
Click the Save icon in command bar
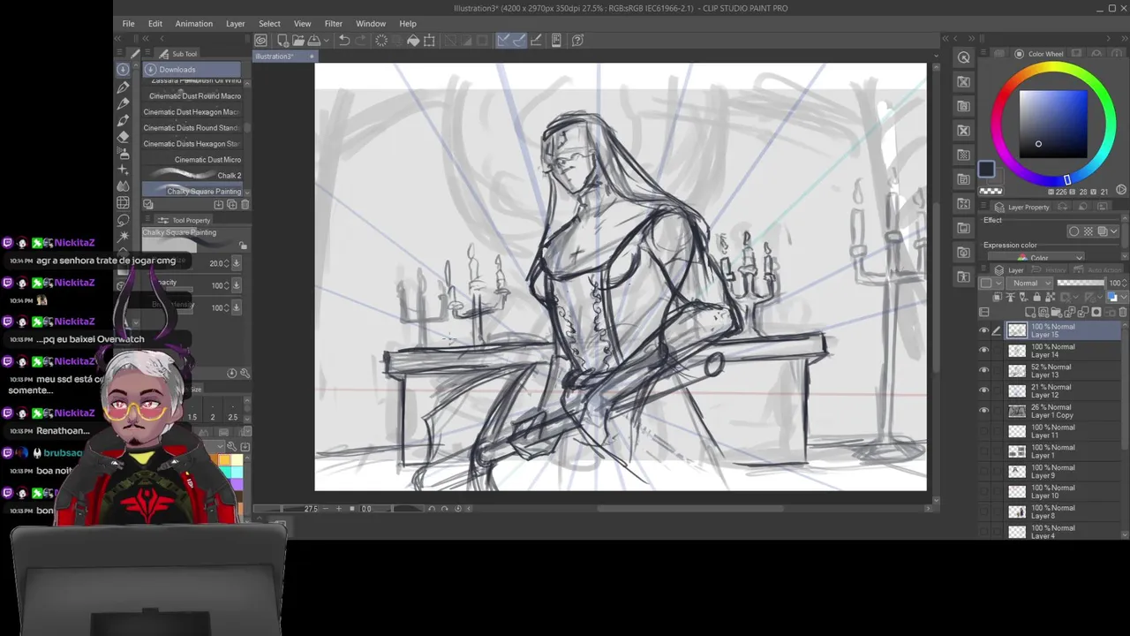(x=314, y=40)
